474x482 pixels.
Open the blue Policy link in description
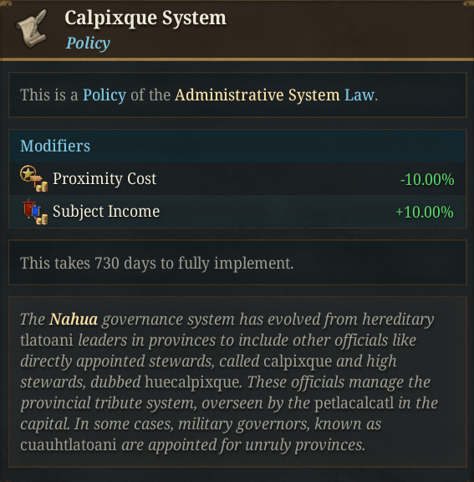(x=104, y=95)
